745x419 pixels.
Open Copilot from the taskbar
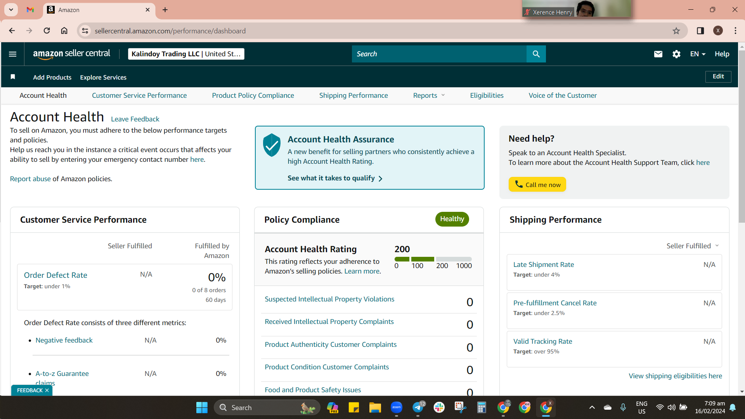(x=333, y=407)
